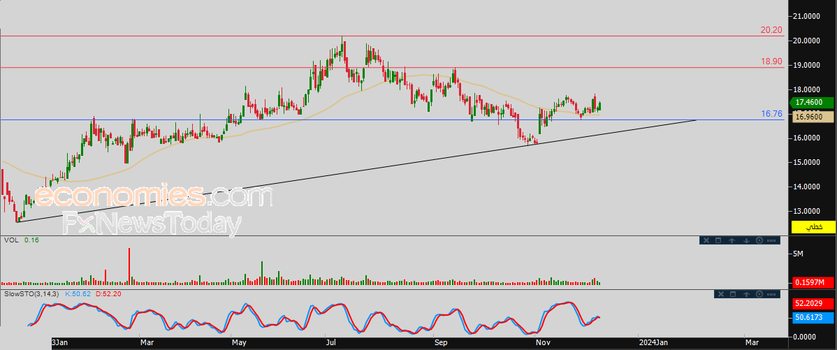Open VOL panel more options menu
The height and width of the screenshot is (350, 837).
click(x=771, y=240)
